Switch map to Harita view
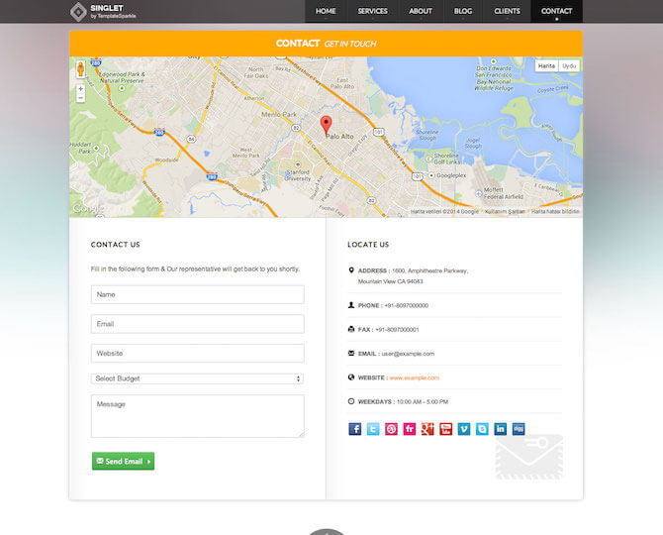The image size is (663, 535). pos(546,66)
